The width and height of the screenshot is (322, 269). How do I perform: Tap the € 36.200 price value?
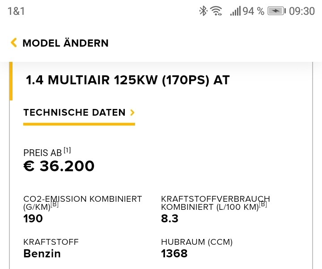pyautogui.click(x=59, y=166)
